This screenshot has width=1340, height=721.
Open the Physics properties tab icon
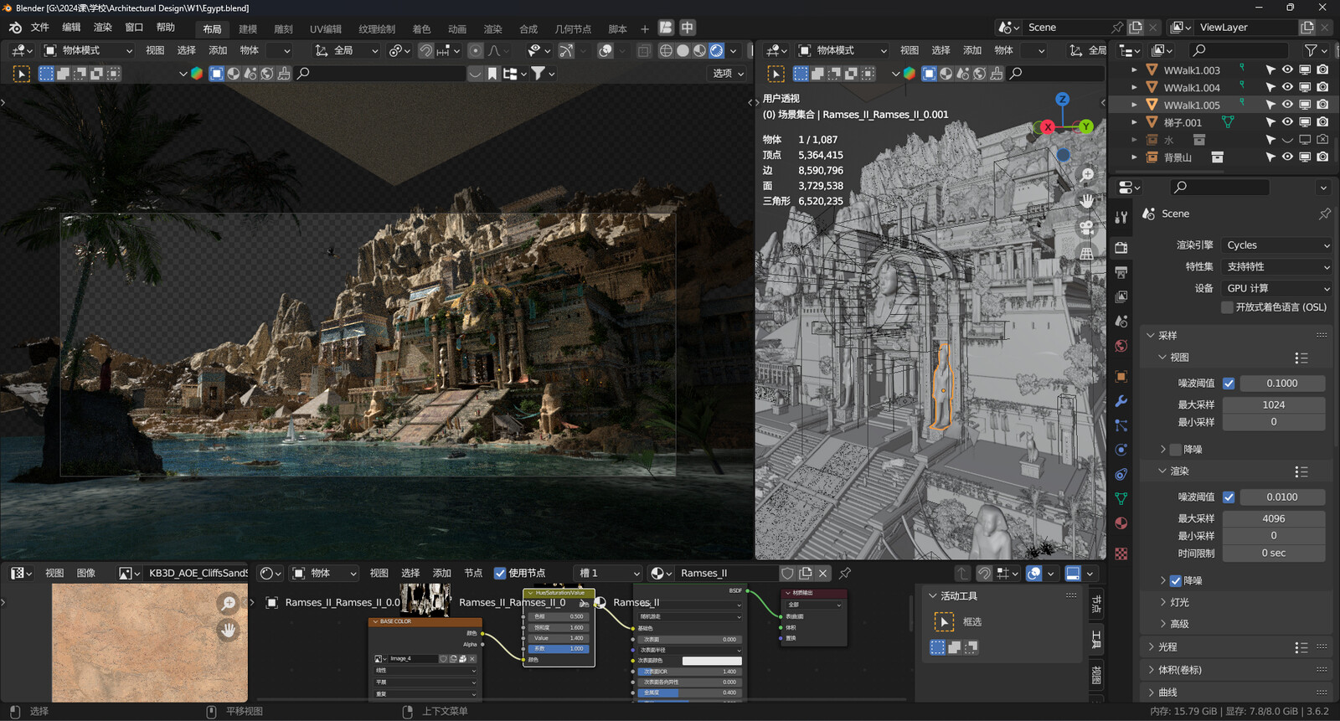1121,450
